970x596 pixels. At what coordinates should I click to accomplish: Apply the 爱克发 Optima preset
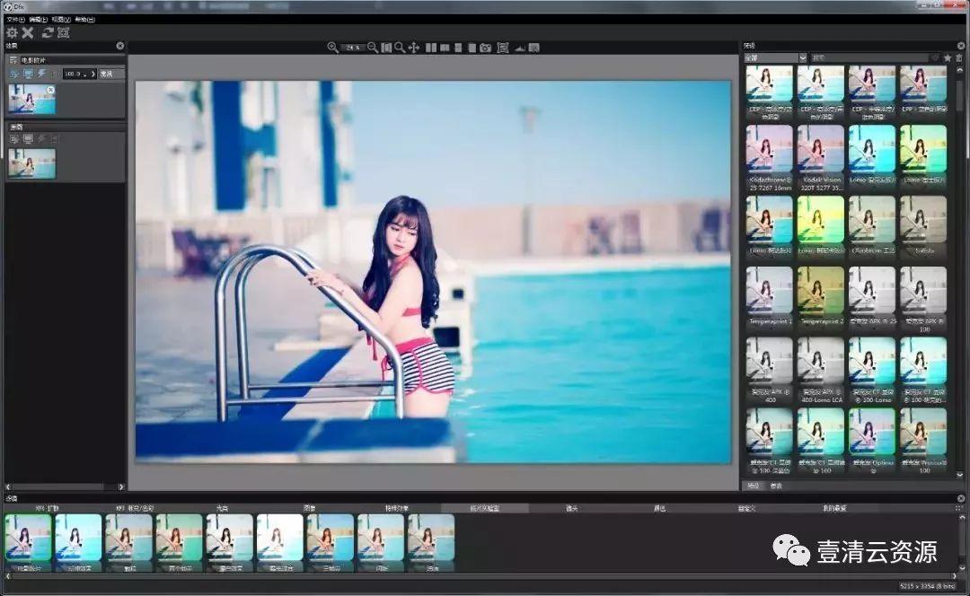pos(872,440)
